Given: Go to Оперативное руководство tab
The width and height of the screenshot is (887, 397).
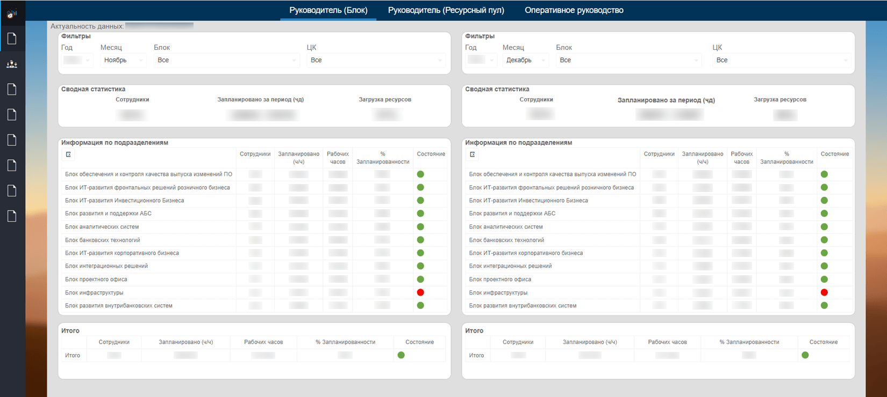Looking at the screenshot, I should click(x=574, y=10).
